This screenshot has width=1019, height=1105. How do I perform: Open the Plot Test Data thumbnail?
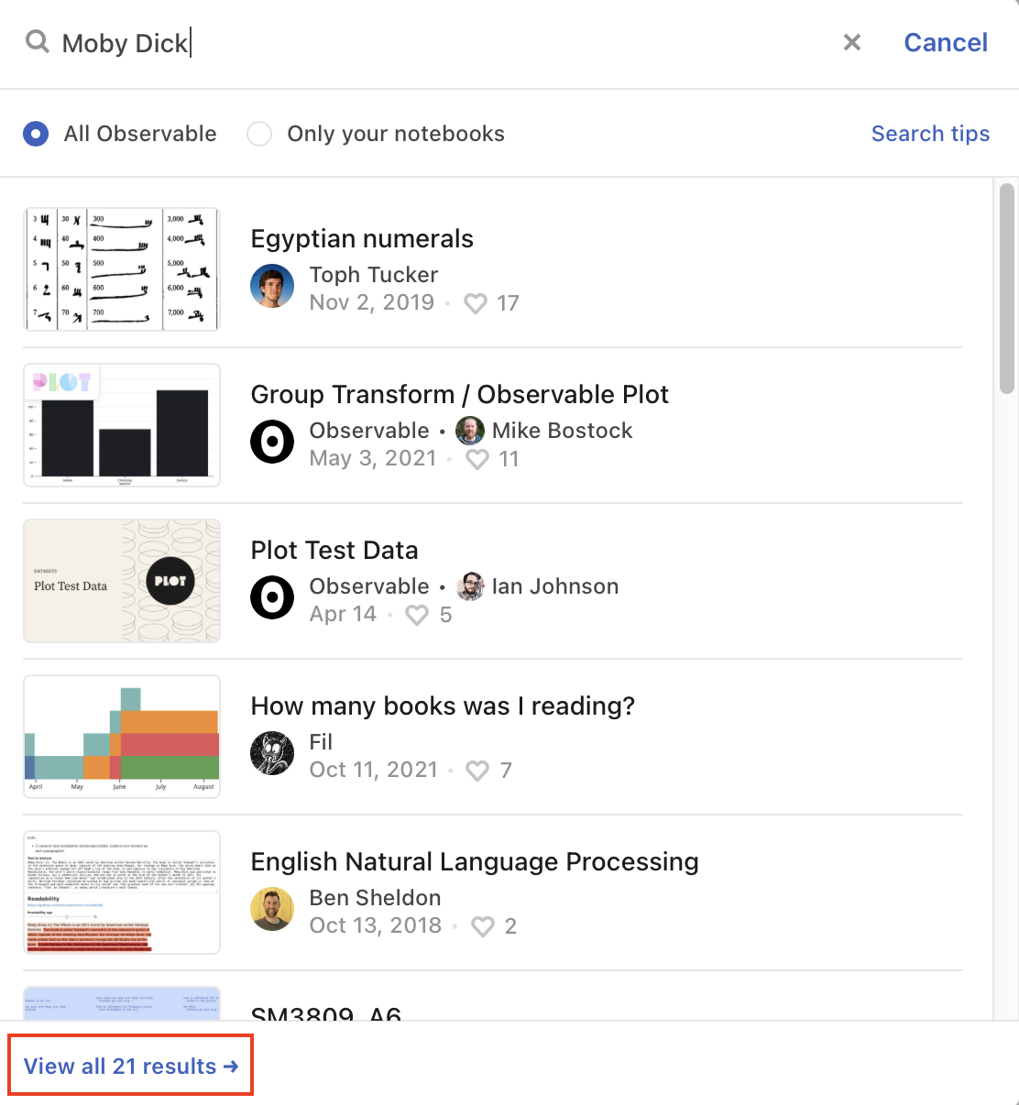tap(121, 581)
